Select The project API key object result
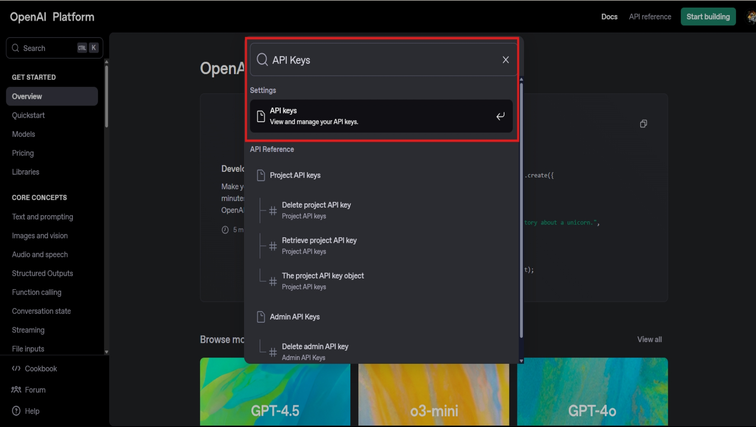The width and height of the screenshot is (756, 427). pos(381,281)
